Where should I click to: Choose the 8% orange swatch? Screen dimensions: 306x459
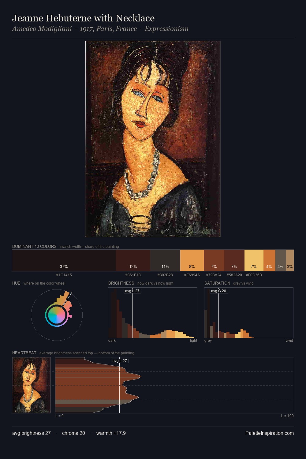(192, 260)
